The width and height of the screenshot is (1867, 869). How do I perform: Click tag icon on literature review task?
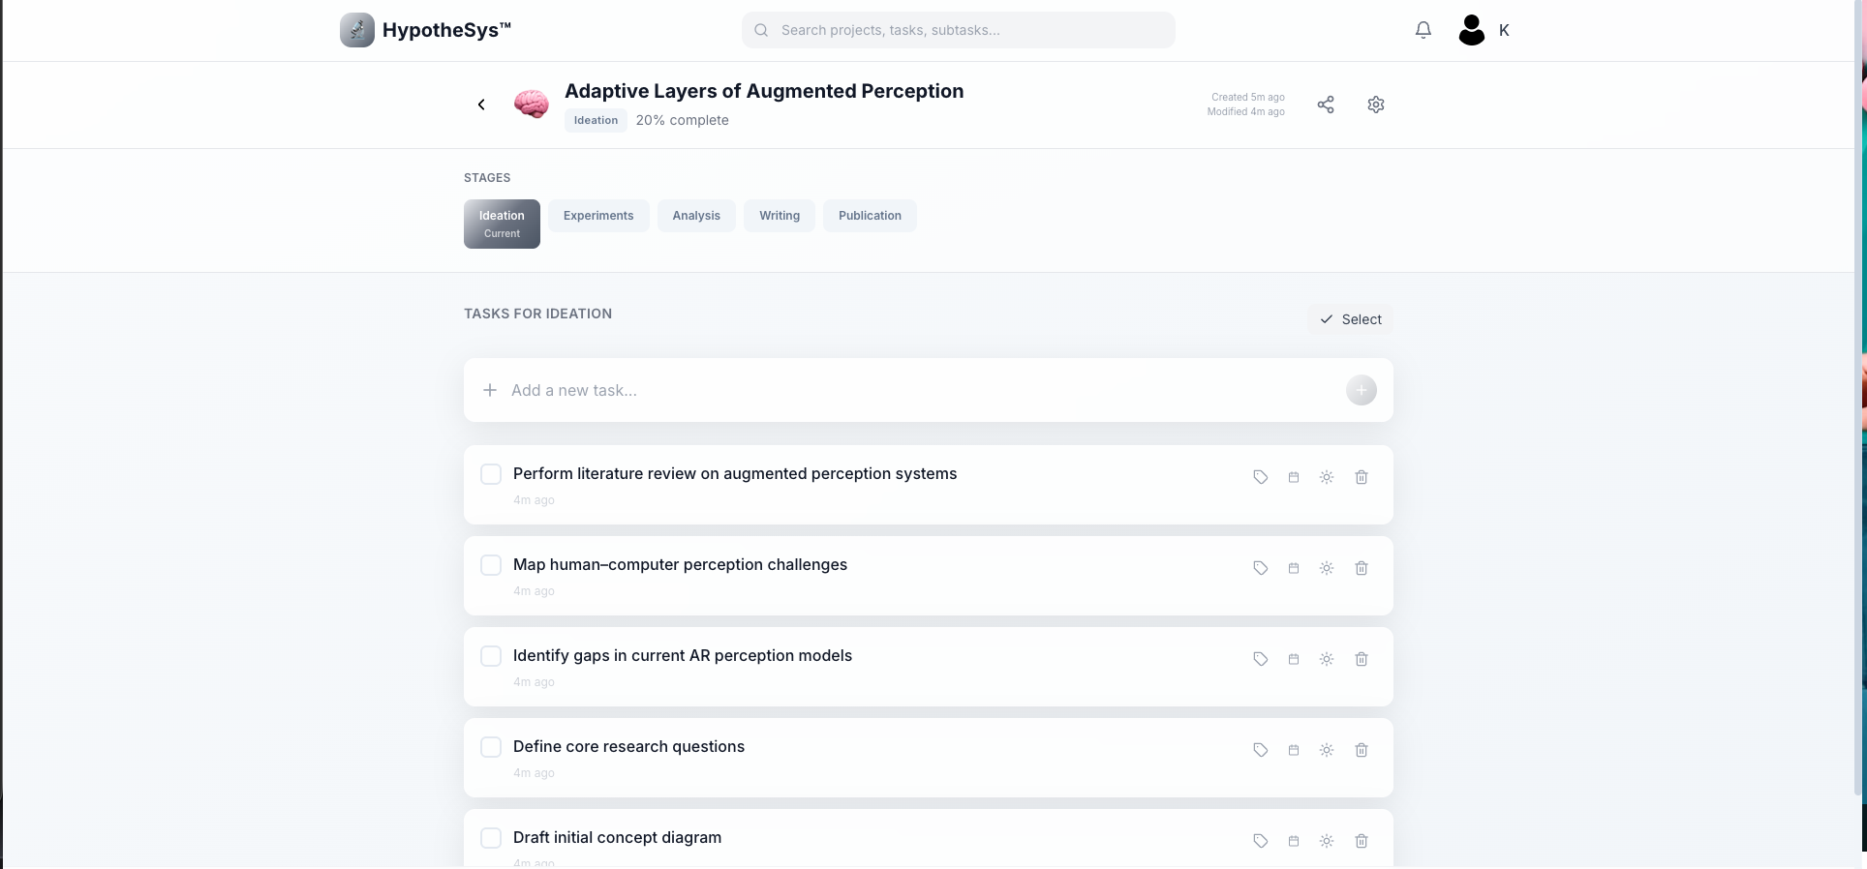point(1260,477)
